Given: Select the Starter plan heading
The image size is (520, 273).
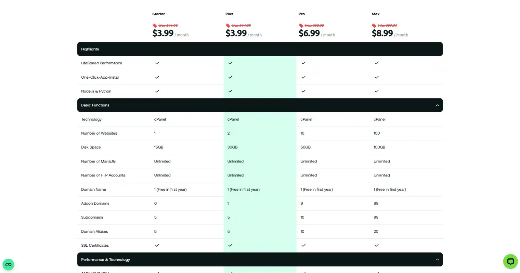Looking at the screenshot, I should (x=159, y=14).
